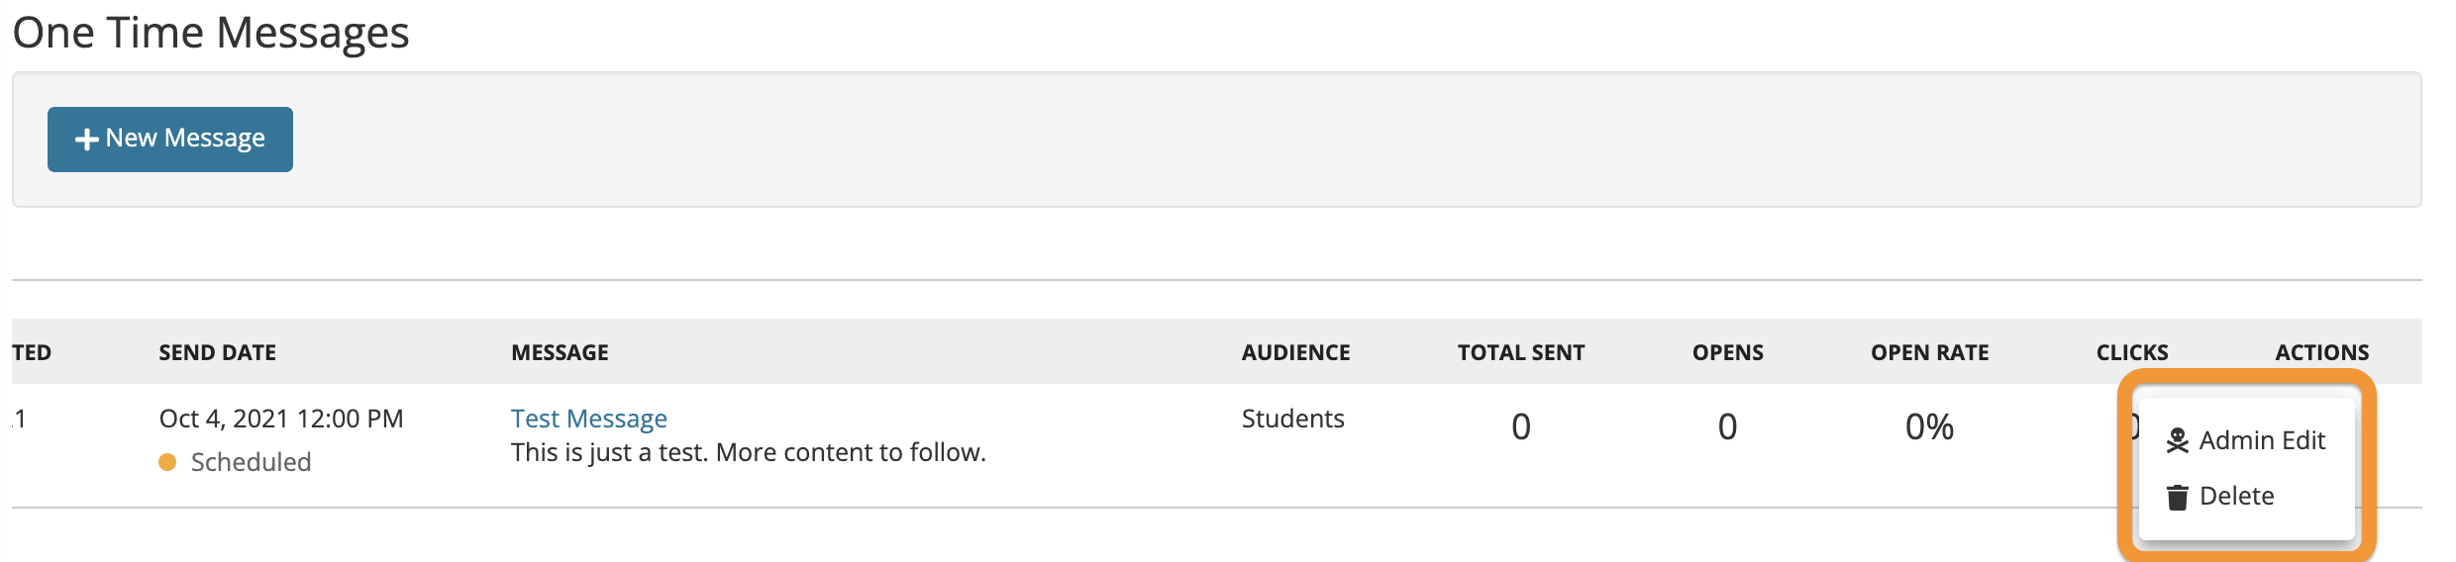Click the CLICKS column header

coord(2132,352)
